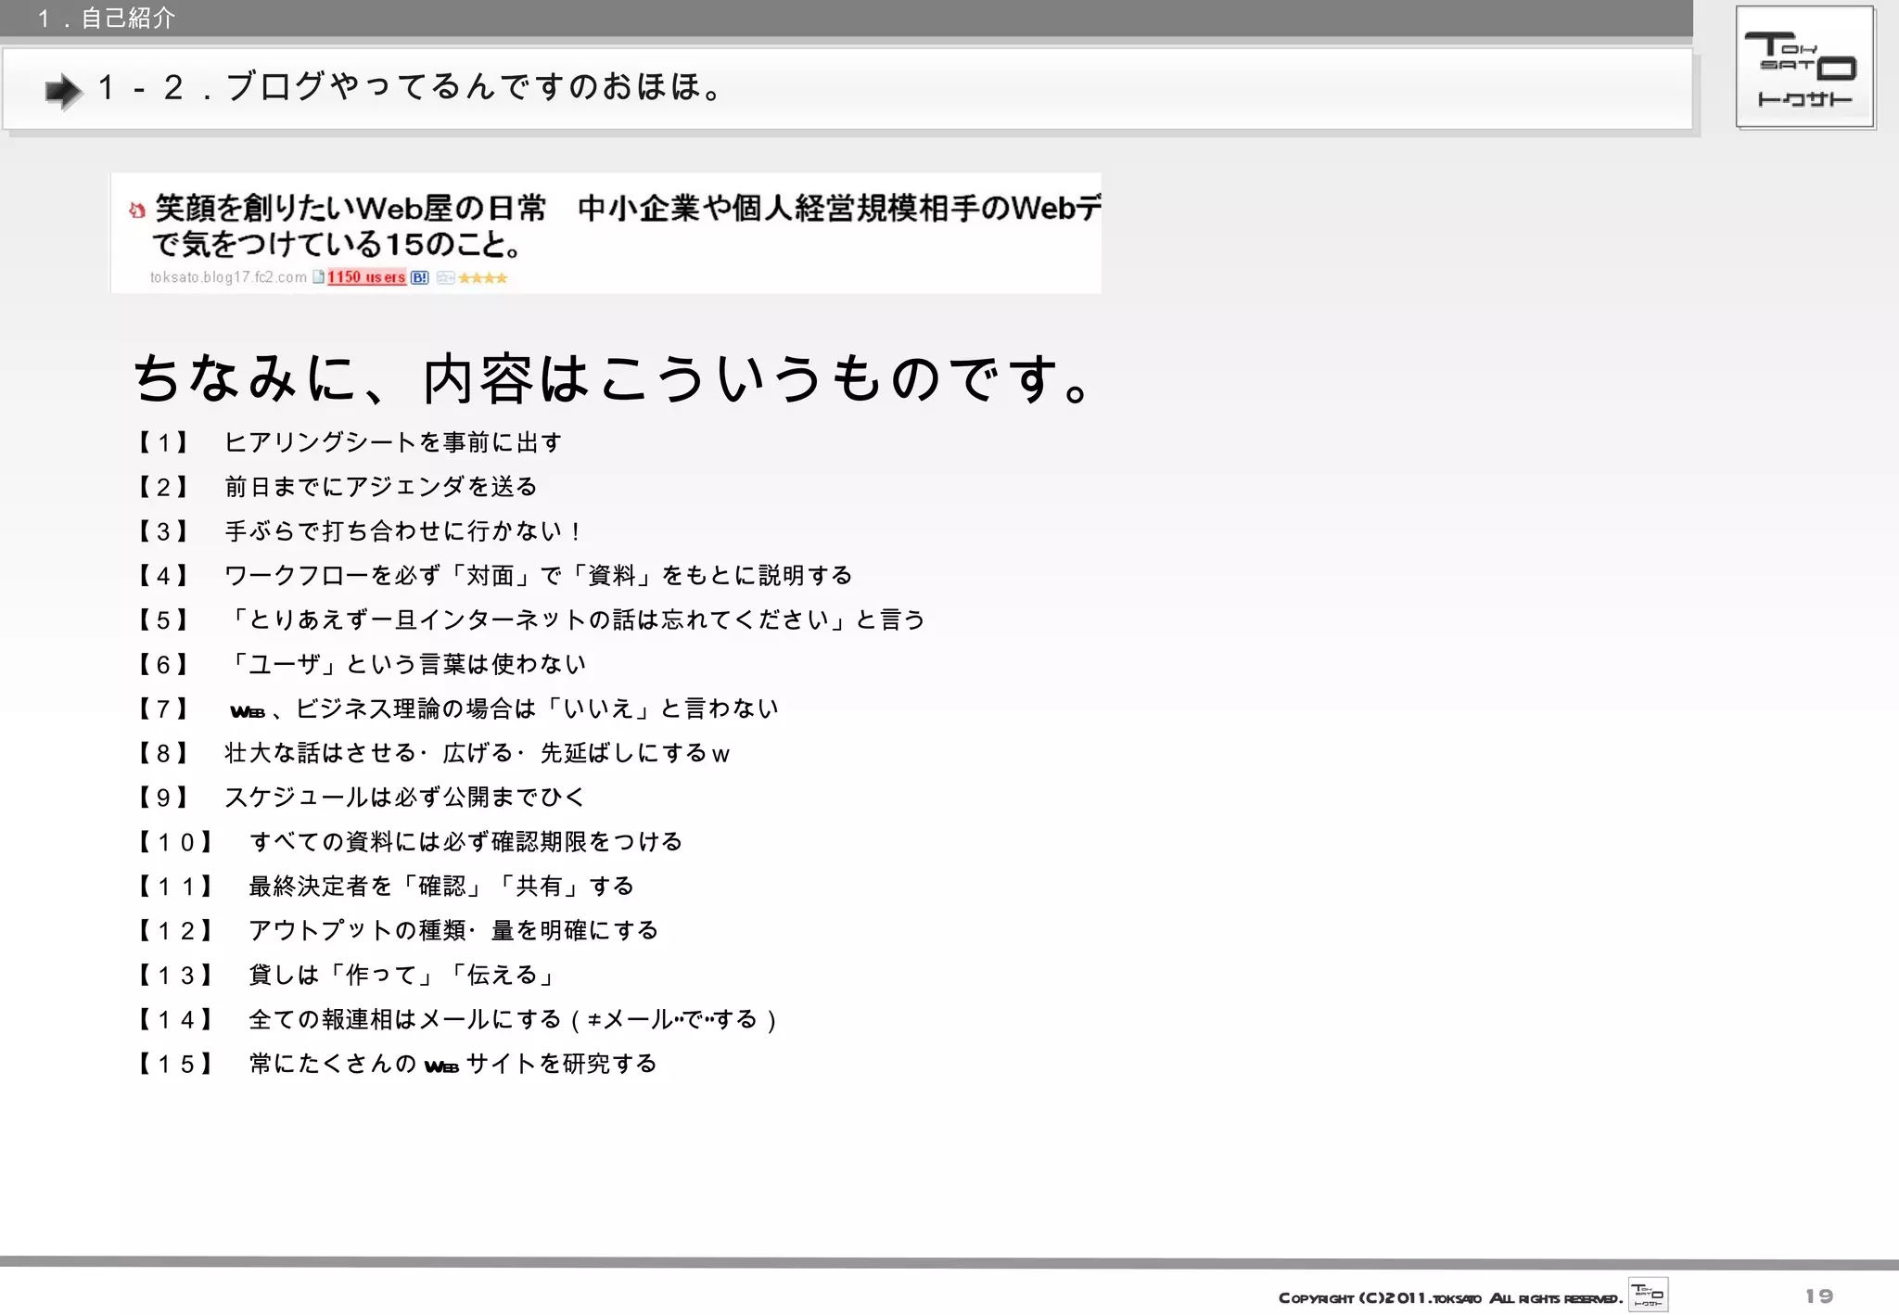Click the small TOKSATO logo in the footer
The width and height of the screenshot is (1899, 1315).
pos(1648,1294)
